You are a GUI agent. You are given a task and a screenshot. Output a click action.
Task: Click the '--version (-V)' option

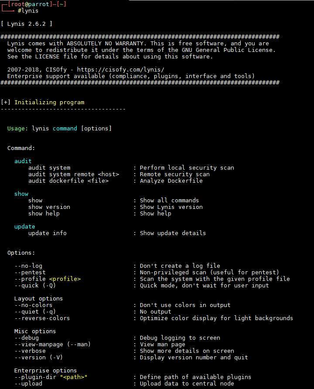tap(38, 358)
